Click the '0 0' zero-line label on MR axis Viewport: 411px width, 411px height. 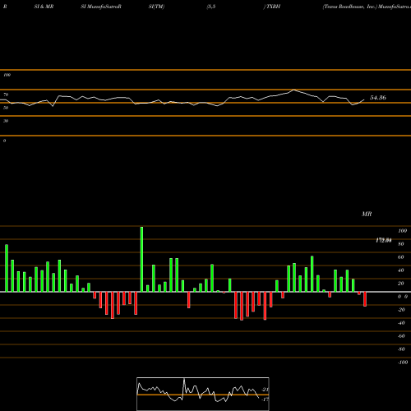(x=403, y=297)
